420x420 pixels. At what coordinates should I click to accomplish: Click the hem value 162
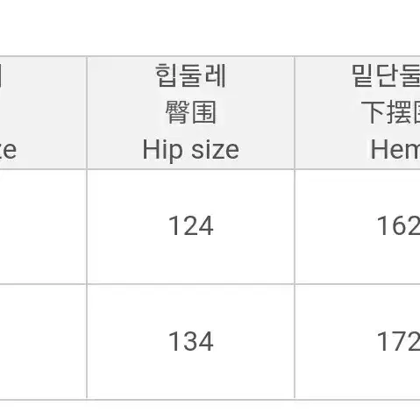point(398,226)
